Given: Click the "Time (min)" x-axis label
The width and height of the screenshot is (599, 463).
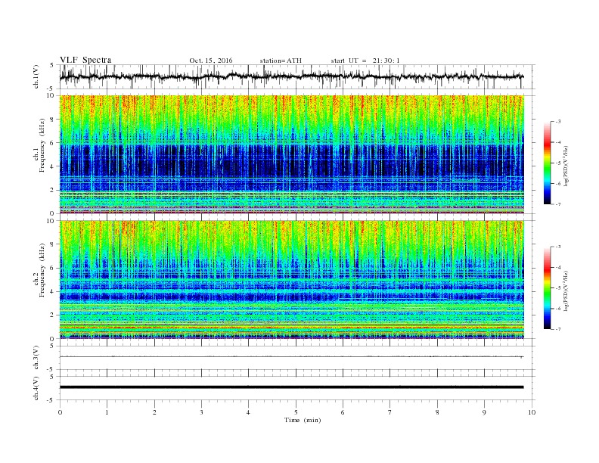Looking at the screenshot, I should [303, 420].
